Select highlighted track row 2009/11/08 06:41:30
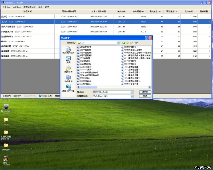 106,22
